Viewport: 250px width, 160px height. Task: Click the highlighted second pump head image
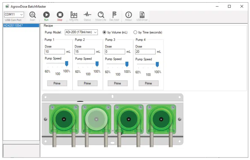tap(97, 119)
